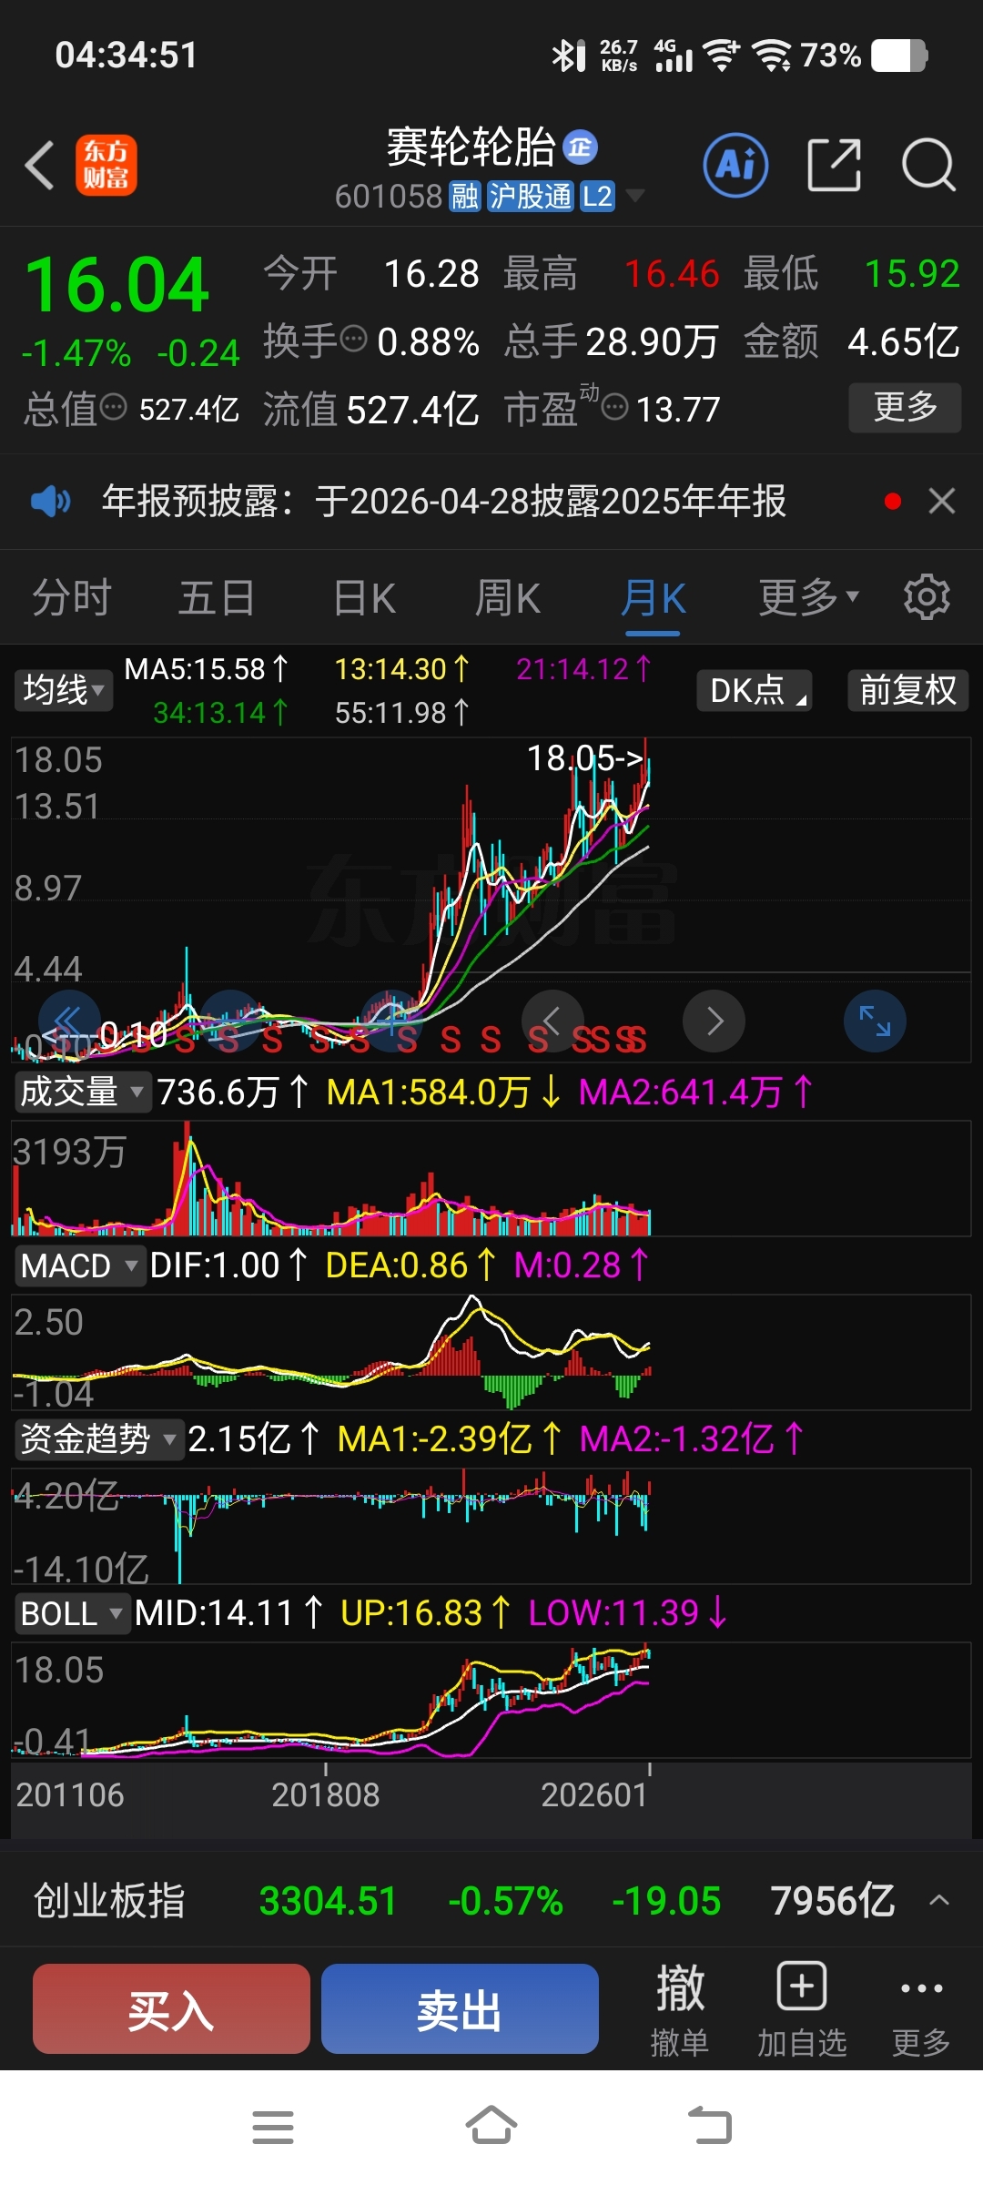
Task: Tap the 3304.51 index value
Action: (328, 1901)
